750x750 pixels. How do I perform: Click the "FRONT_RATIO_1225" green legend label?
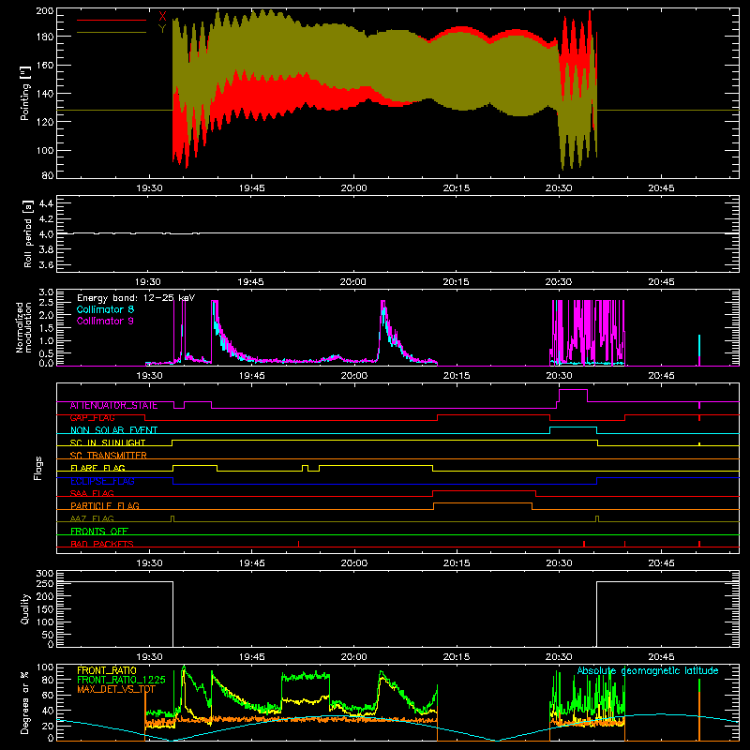pyautogui.click(x=121, y=680)
